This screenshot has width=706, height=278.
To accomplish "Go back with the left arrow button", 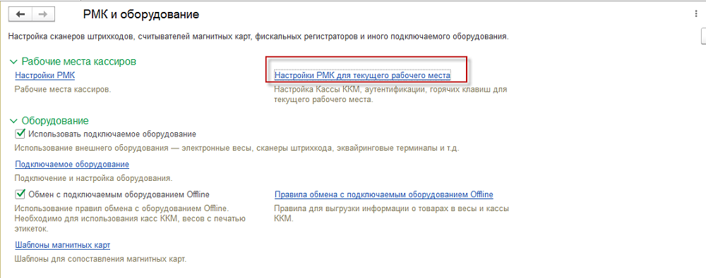I will [20, 14].
